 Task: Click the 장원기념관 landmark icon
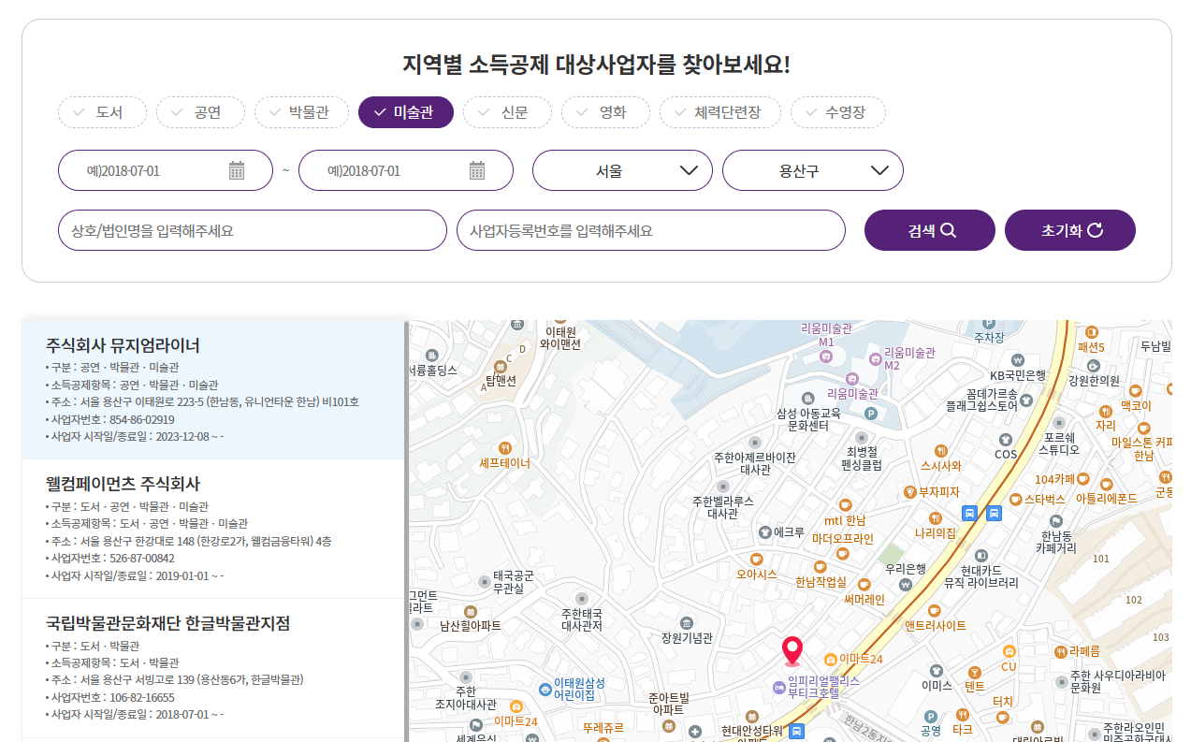pos(687,622)
